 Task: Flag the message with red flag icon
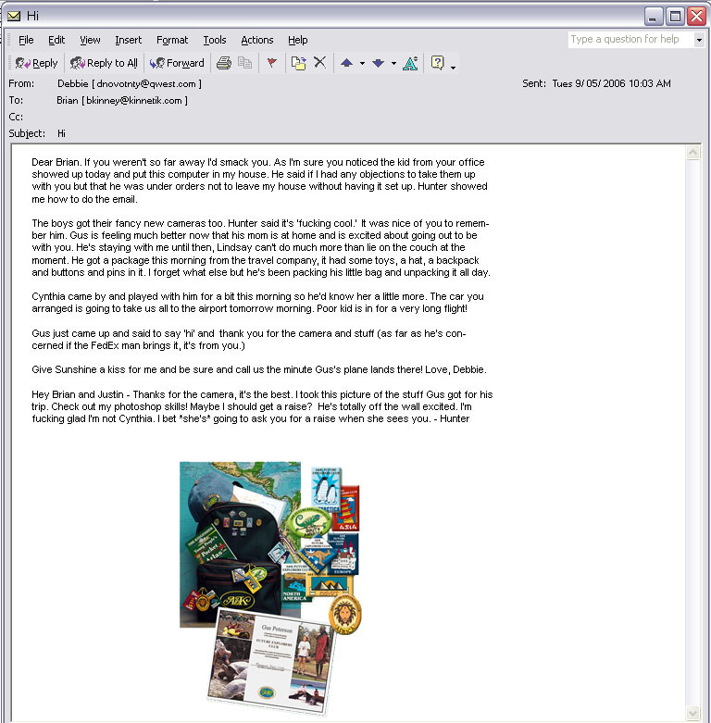point(272,63)
